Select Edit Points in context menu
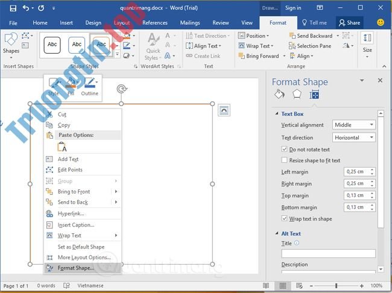The height and width of the screenshot is (293, 392). [x=83, y=170]
